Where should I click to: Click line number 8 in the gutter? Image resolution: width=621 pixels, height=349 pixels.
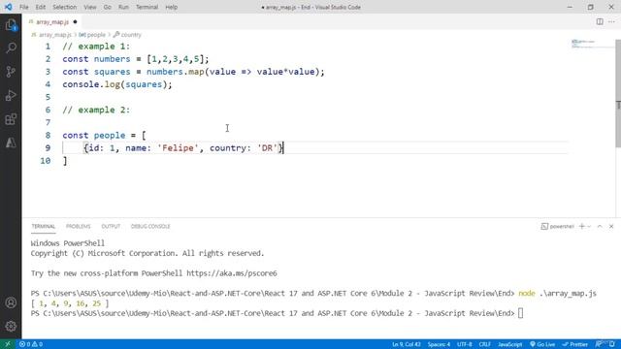(48, 136)
